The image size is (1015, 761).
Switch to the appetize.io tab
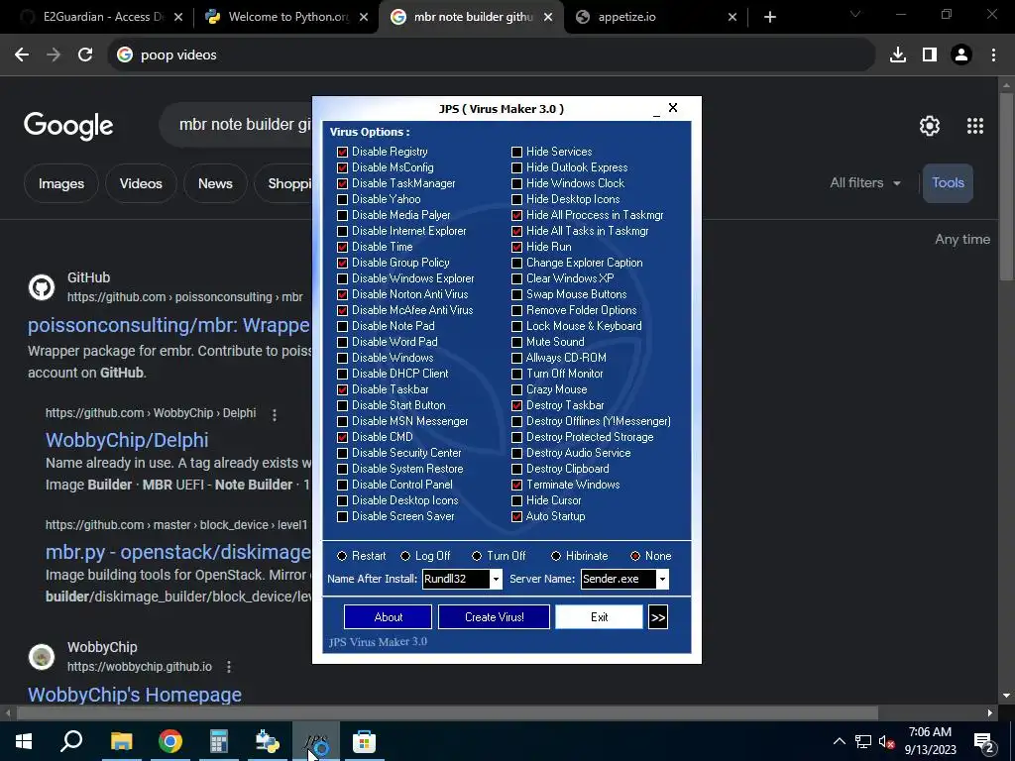(657, 17)
